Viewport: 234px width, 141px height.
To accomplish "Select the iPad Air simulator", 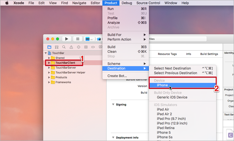I will 183,109.
